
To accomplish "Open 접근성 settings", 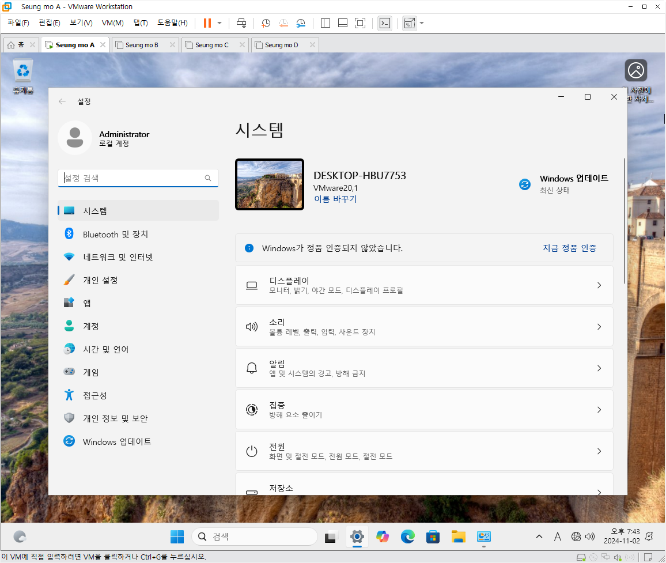I will coord(138,395).
